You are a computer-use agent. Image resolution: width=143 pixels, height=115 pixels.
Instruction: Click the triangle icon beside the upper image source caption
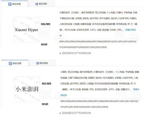(60, 53)
